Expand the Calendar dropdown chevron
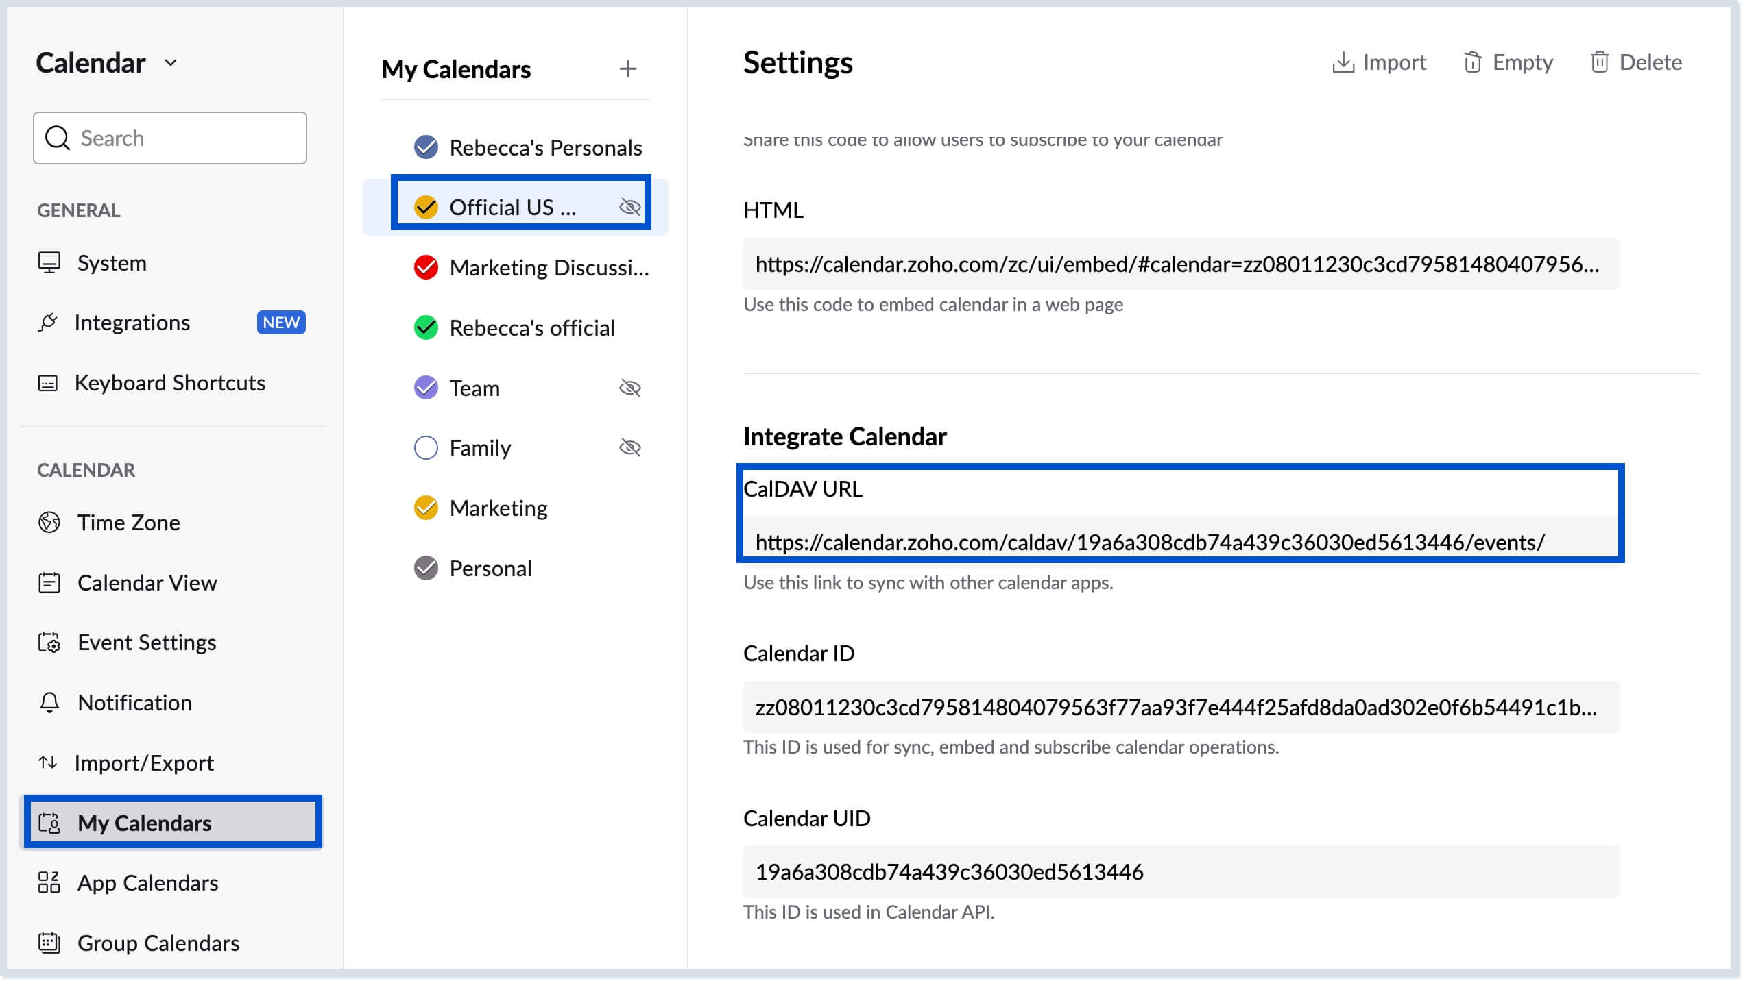The width and height of the screenshot is (1743, 981). (171, 63)
